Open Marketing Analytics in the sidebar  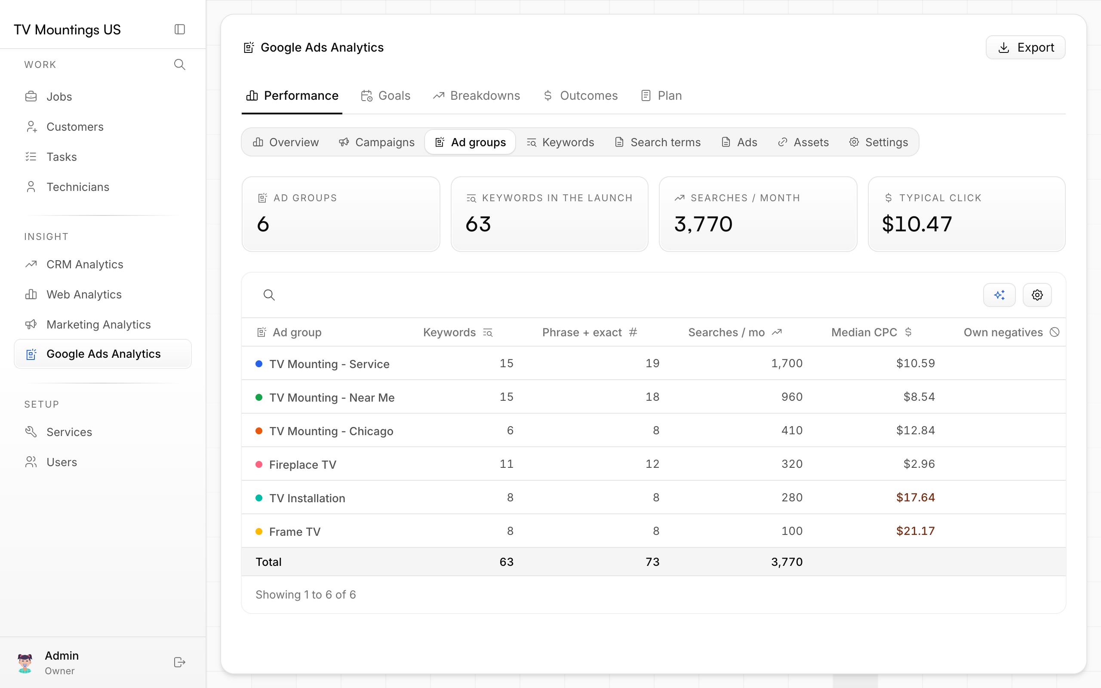pyautogui.click(x=103, y=324)
